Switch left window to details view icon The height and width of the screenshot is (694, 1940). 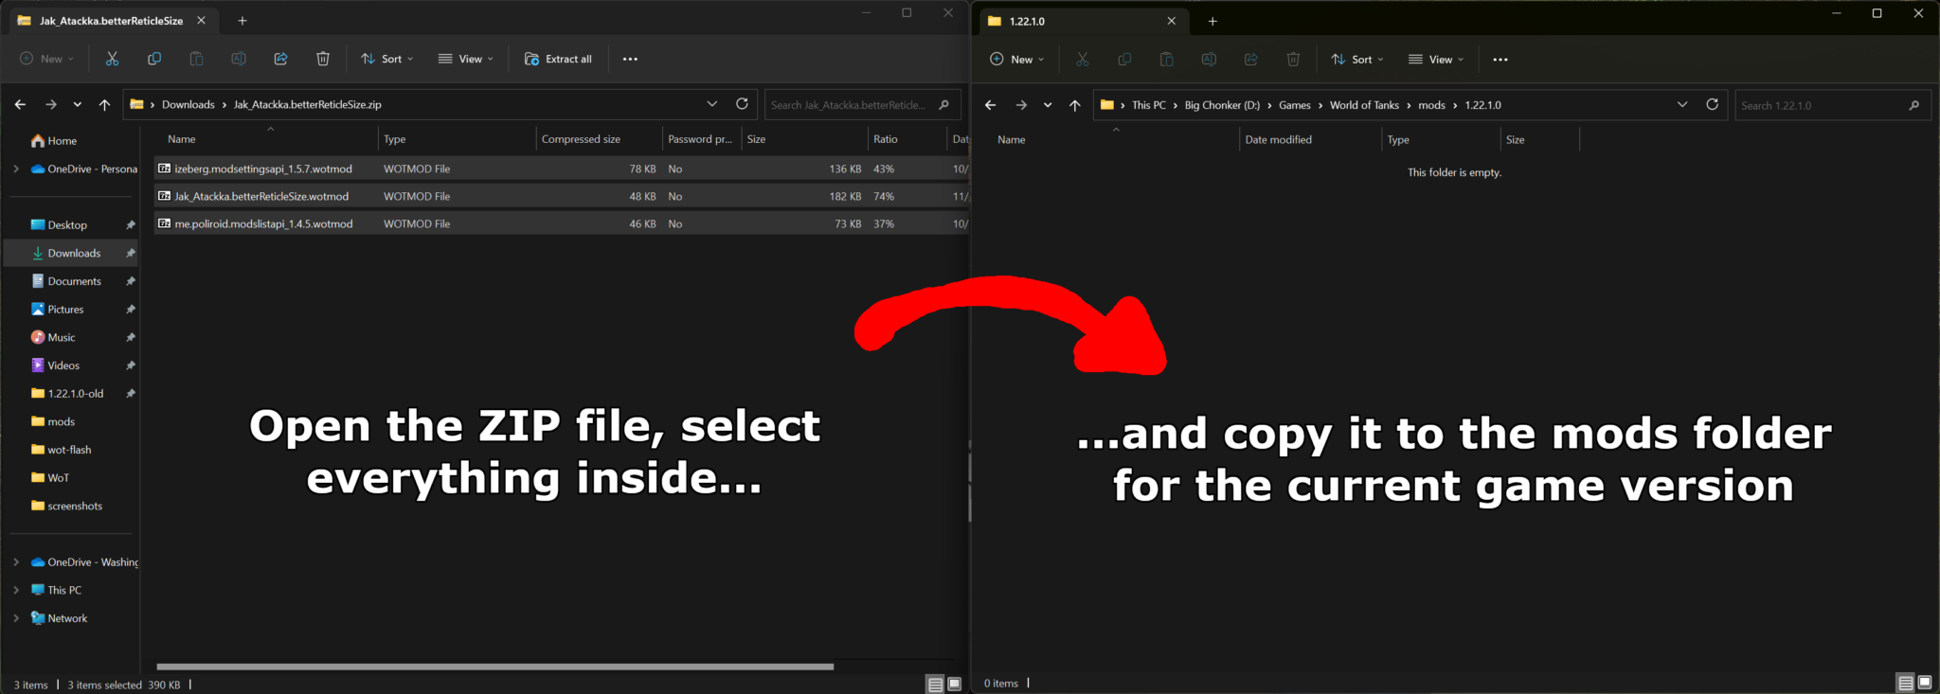coord(935,684)
